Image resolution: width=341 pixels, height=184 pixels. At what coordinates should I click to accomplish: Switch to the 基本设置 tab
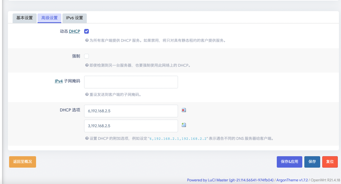click(x=25, y=18)
